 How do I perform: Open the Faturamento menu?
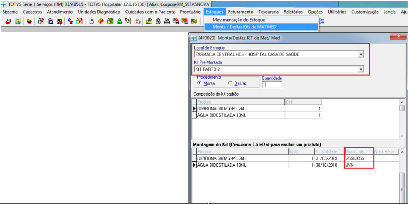point(241,12)
